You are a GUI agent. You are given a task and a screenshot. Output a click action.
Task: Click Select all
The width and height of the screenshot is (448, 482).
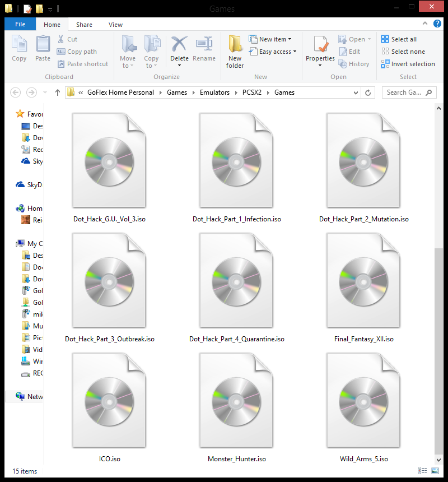[x=399, y=39]
